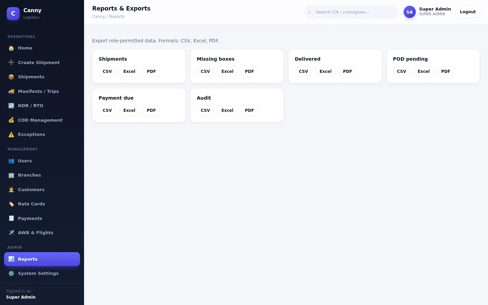The image size is (488, 305).
Task: Click the Reports chart icon
Action: click(11, 259)
